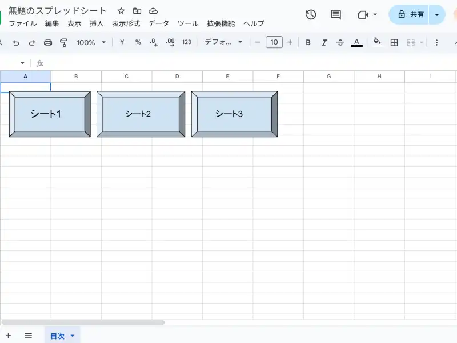Click the horizontal scrollbar
Image resolution: width=457 pixels, height=343 pixels.
pos(83,322)
